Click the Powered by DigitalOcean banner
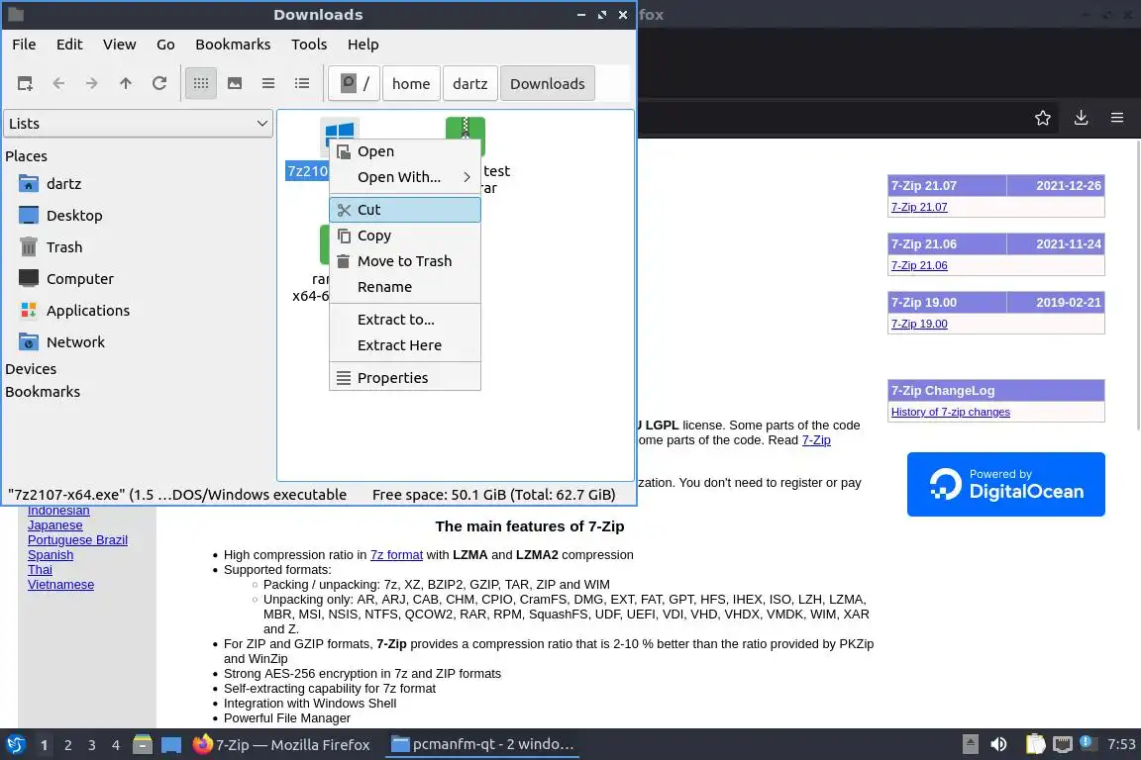The width and height of the screenshot is (1141, 760). tap(1005, 484)
